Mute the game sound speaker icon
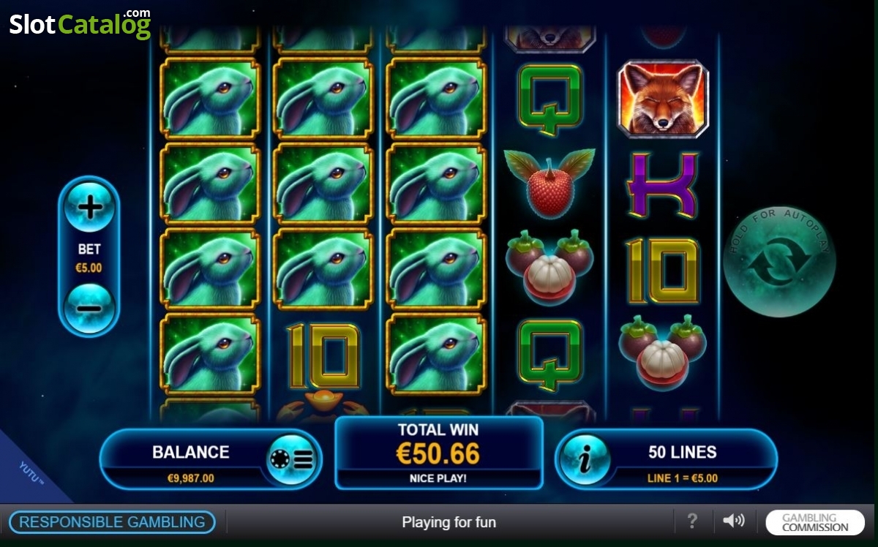 click(733, 521)
